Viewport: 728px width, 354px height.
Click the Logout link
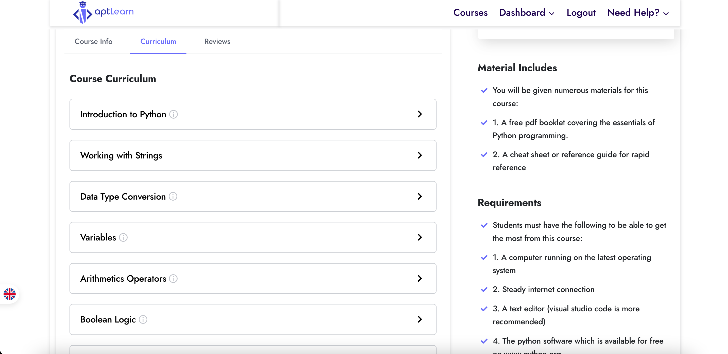(581, 13)
